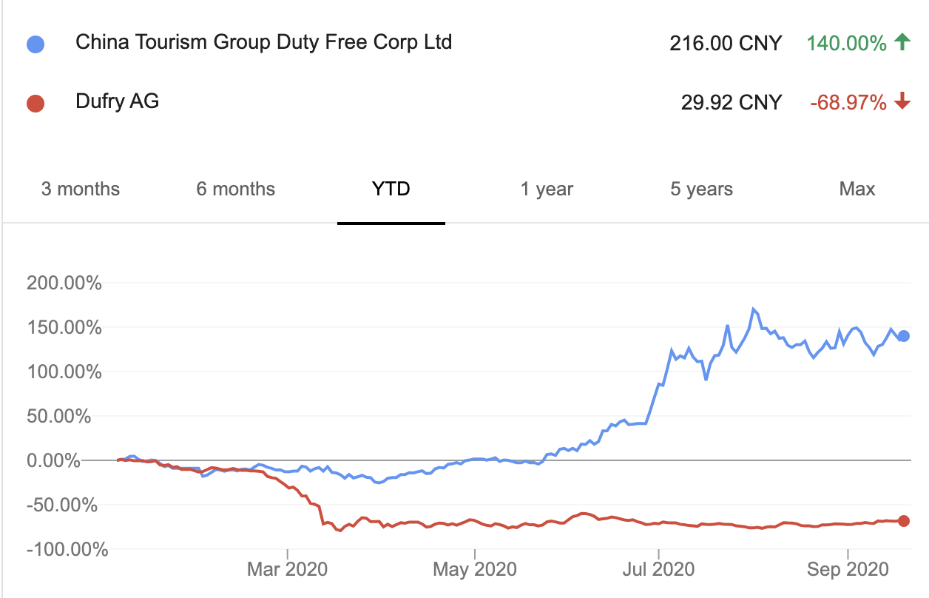Show the Max time range

point(857,189)
